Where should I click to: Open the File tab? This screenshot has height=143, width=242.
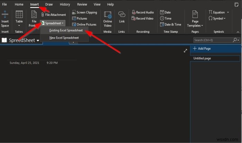4,4
